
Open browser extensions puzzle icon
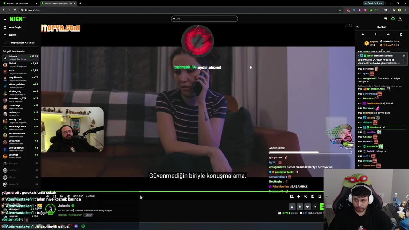pos(377,10)
